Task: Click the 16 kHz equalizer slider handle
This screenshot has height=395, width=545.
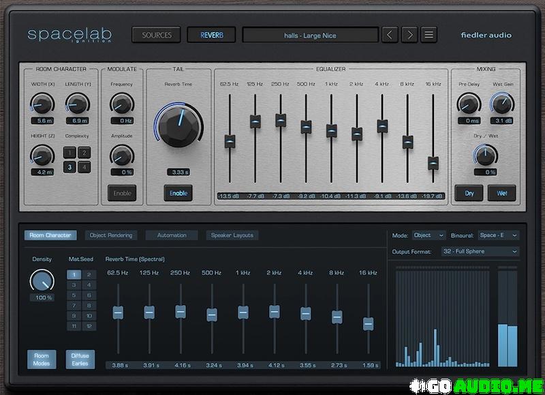Action: 433,163
